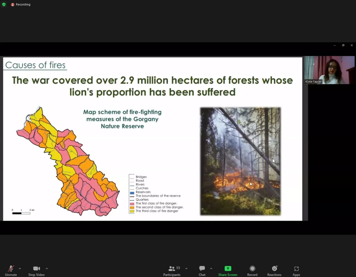
Task: Click the green Share Screen icon
Action: 228,268
